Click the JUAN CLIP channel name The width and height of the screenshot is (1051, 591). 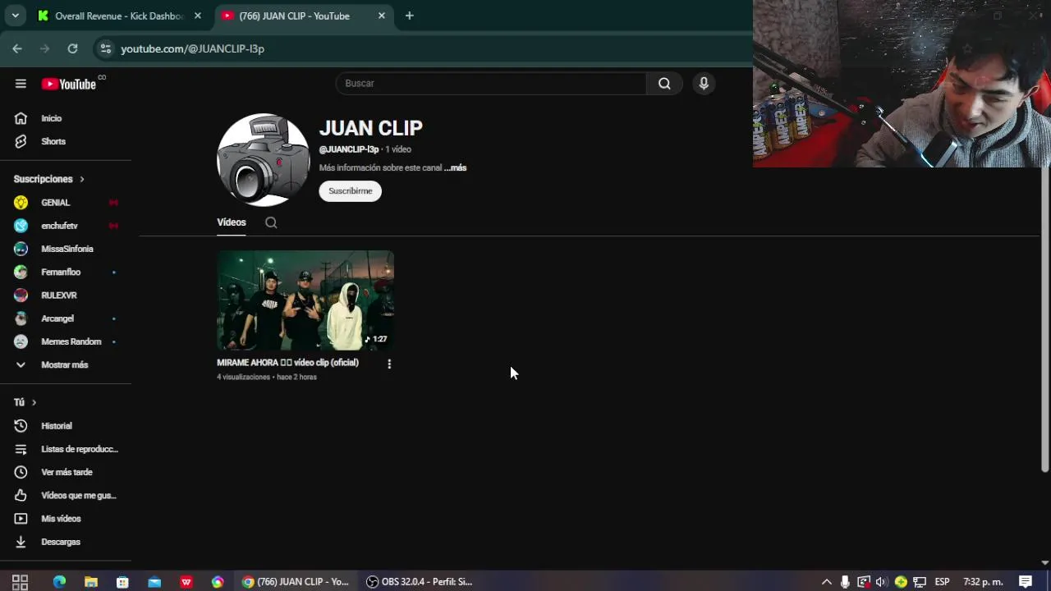(x=371, y=128)
